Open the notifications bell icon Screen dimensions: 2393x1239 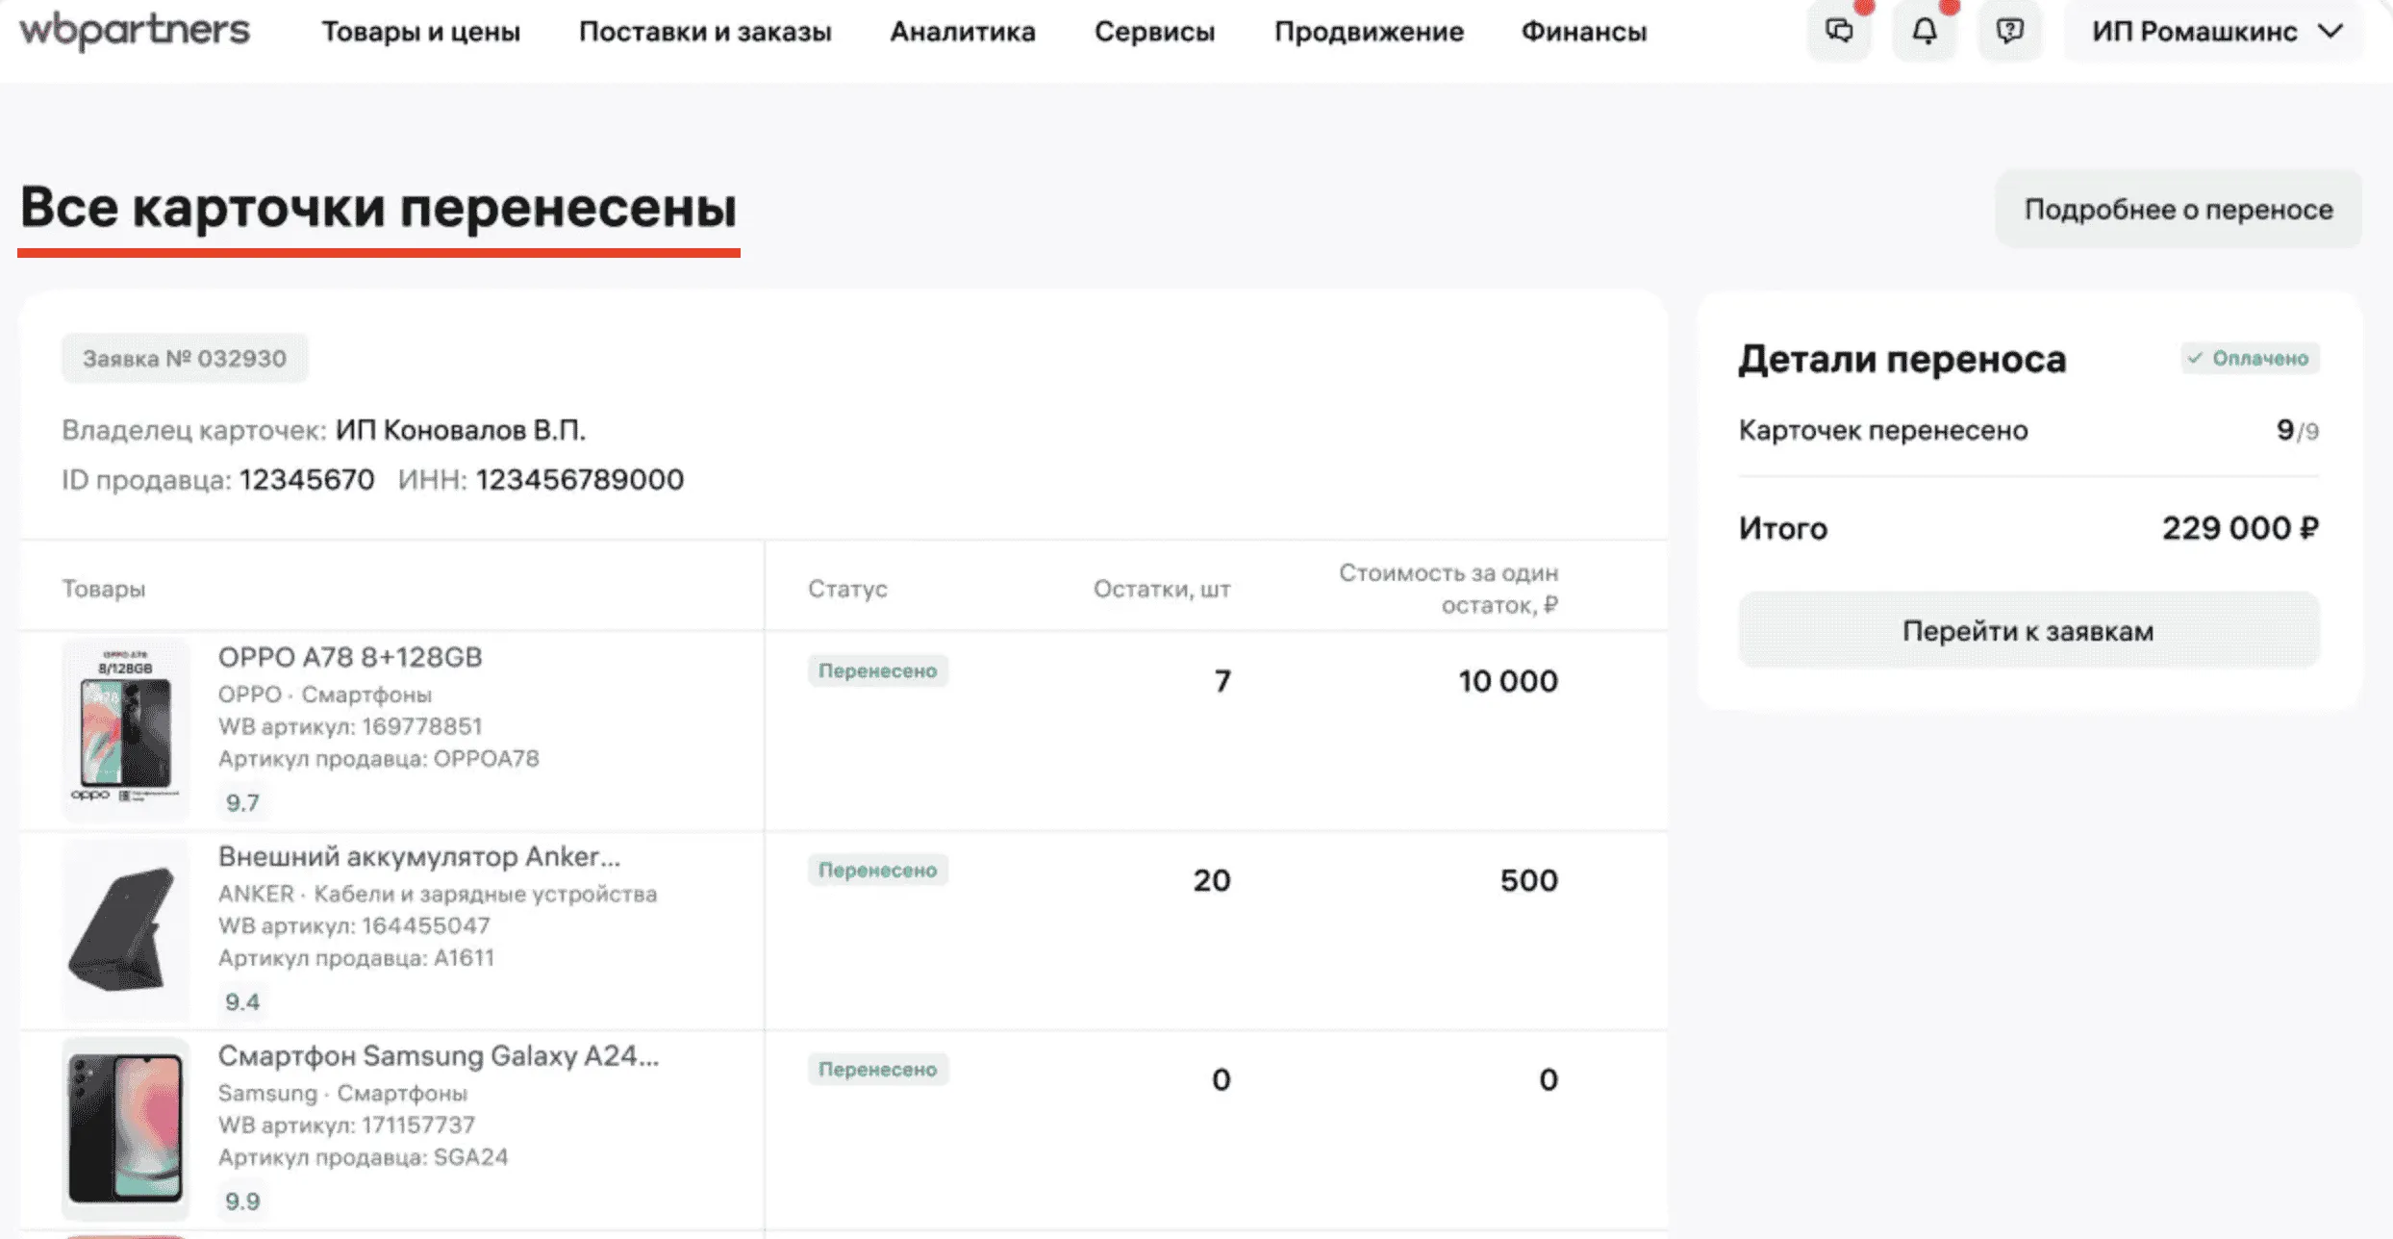coord(1925,30)
